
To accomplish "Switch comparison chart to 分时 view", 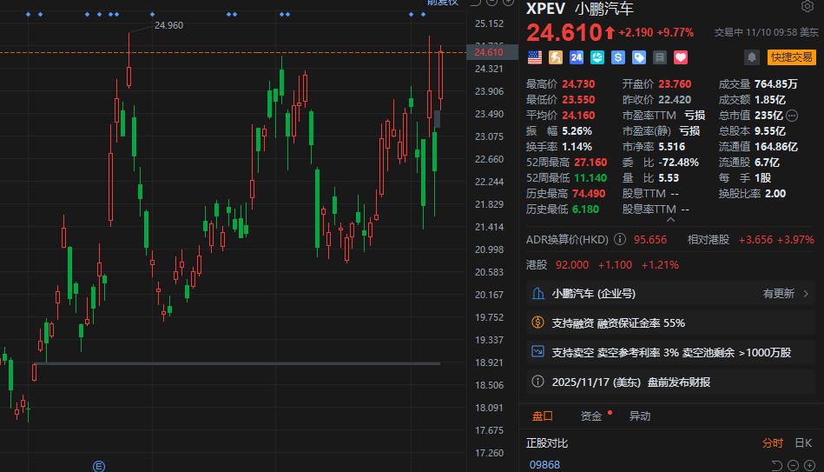I will [772, 443].
